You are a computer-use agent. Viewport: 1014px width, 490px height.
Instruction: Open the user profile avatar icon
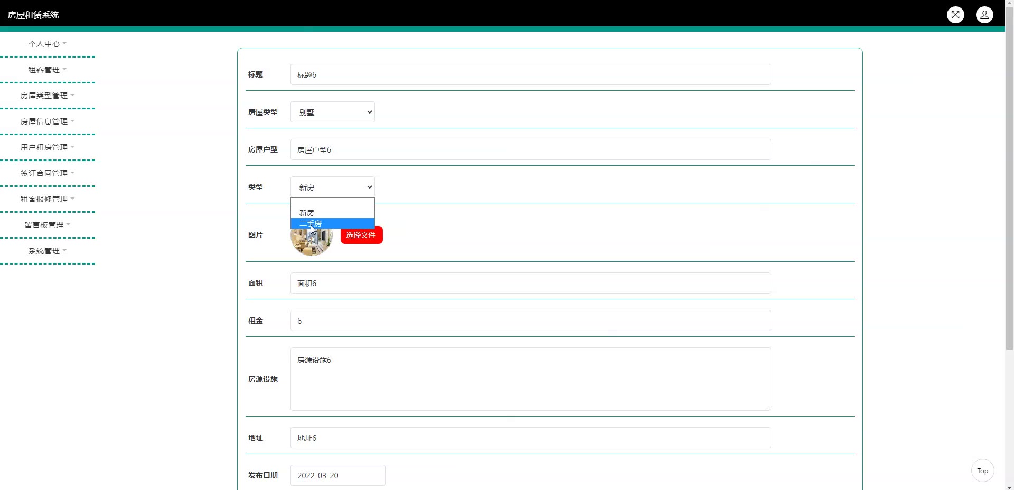coord(984,15)
